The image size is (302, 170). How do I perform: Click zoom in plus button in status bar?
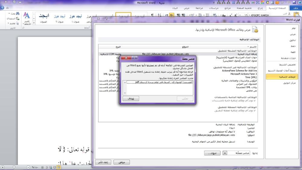coord(2,167)
